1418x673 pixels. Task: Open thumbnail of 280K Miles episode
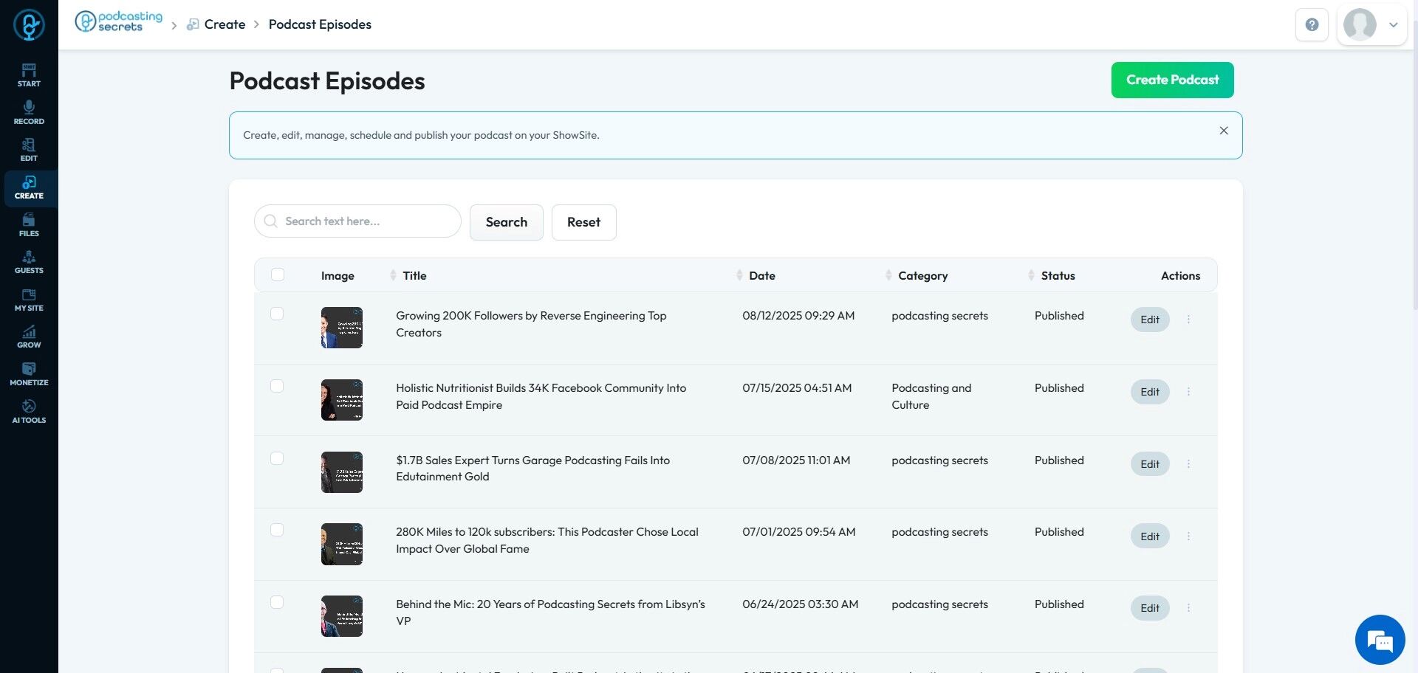click(342, 544)
